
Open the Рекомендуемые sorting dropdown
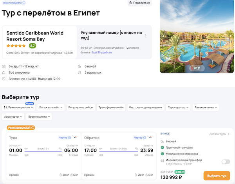19,107
